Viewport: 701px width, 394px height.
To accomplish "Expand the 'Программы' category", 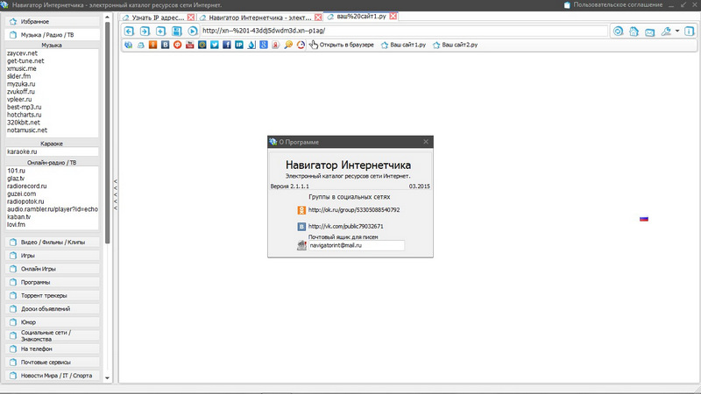I will 53,282.
